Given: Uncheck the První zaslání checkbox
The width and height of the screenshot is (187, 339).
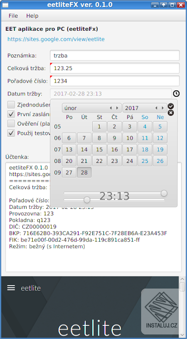Looking at the screenshot, I should [11, 114].
